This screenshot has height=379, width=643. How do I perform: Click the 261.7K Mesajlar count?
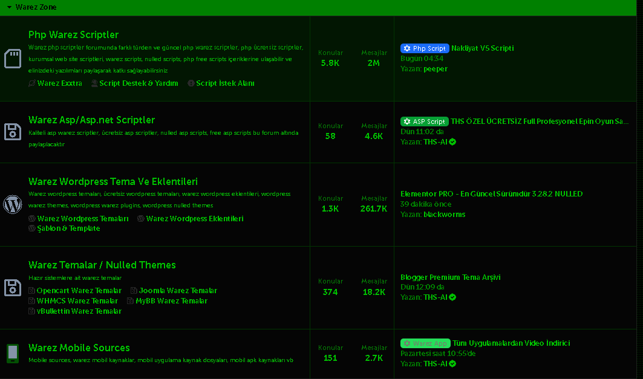point(374,209)
